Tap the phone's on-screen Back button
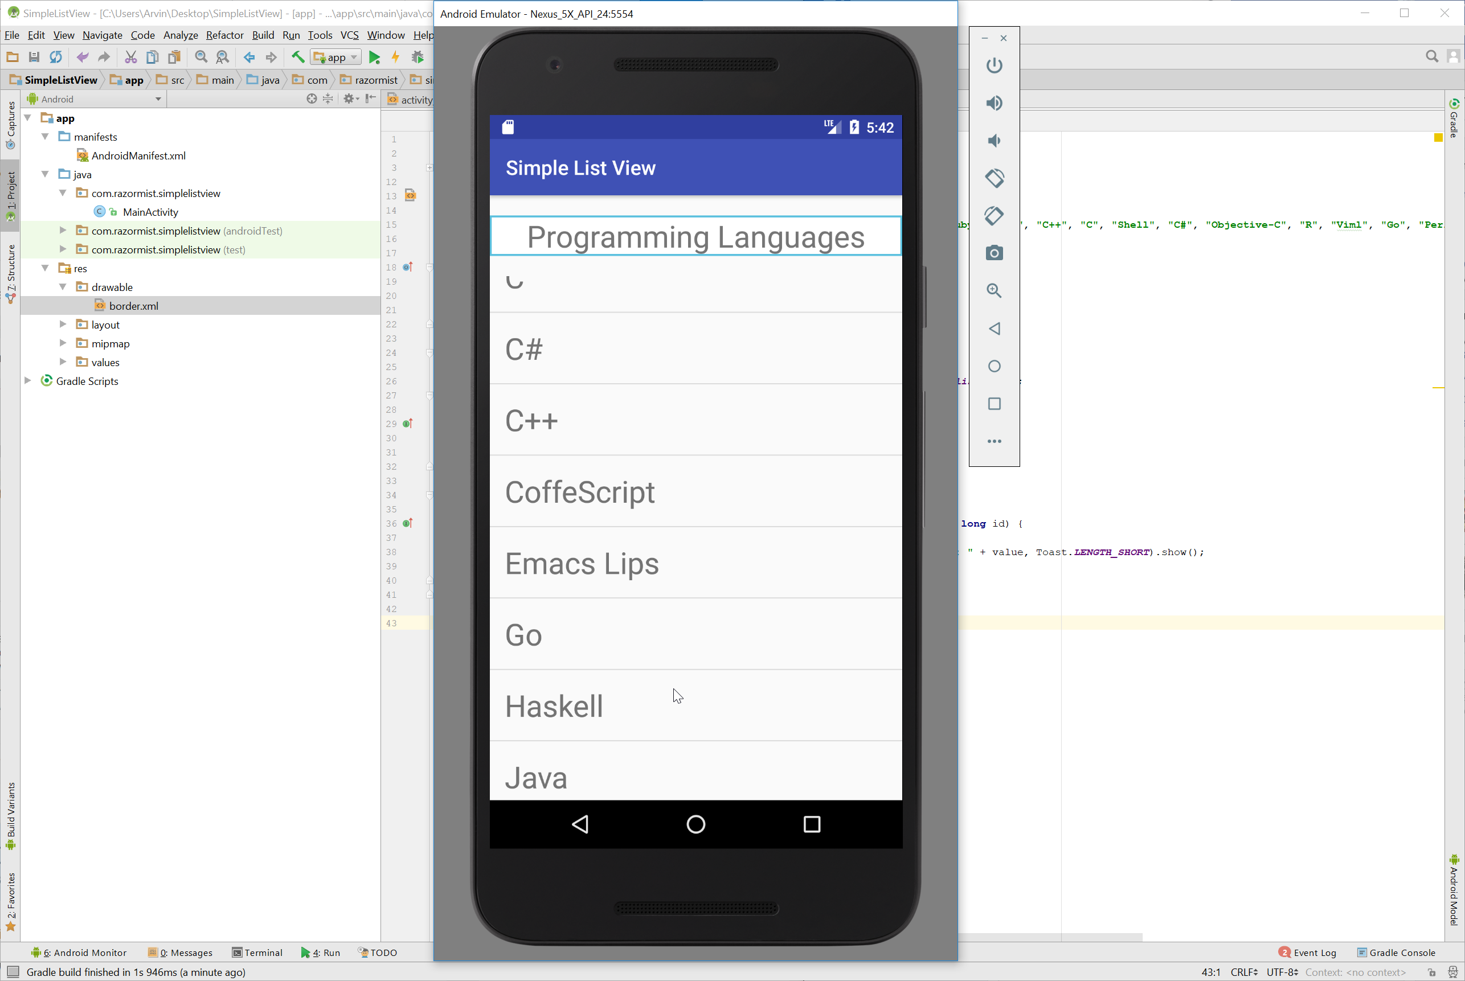Viewport: 1465px width, 981px height. (580, 824)
